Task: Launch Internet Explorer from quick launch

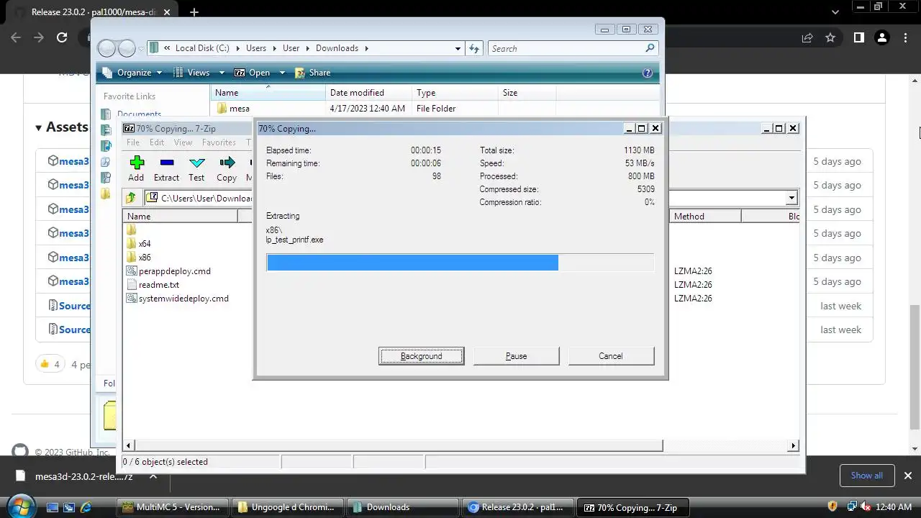Action: (x=86, y=507)
